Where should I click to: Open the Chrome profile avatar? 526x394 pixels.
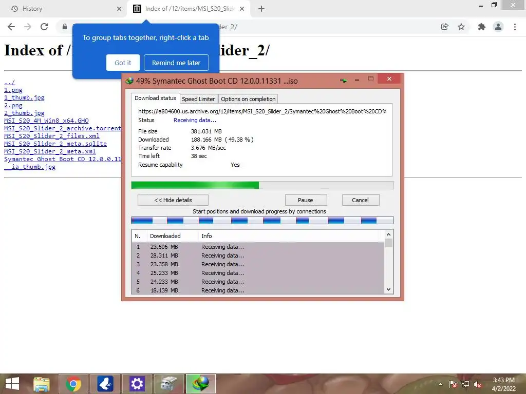pos(498,27)
